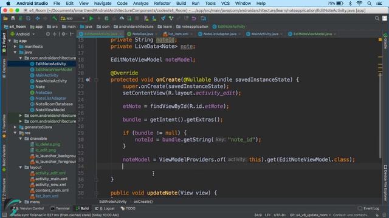Toggle the Device File Explorer stripe button
389x218 pixels.
point(385,183)
